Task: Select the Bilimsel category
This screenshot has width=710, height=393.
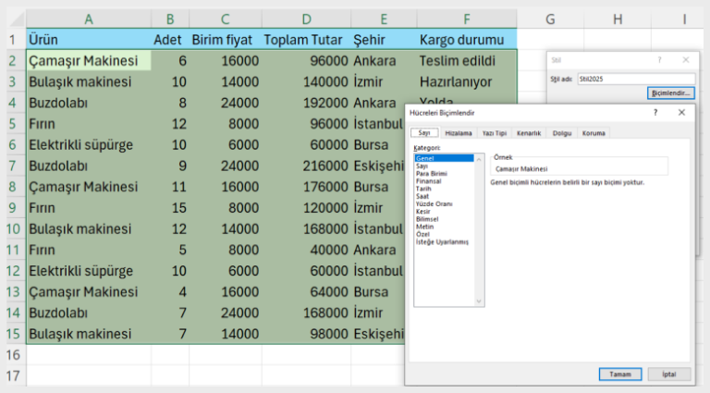Action: 444,219
